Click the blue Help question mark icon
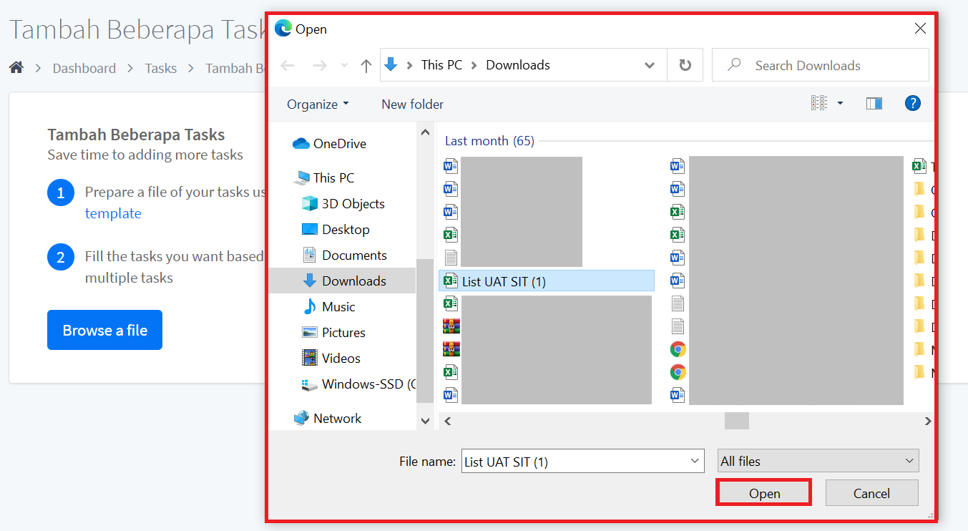The height and width of the screenshot is (531, 968). pyautogui.click(x=912, y=104)
